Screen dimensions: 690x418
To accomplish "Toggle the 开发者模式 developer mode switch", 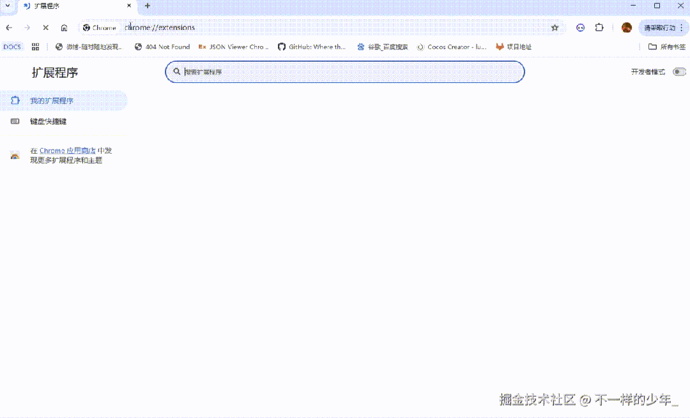I will point(679,72).
